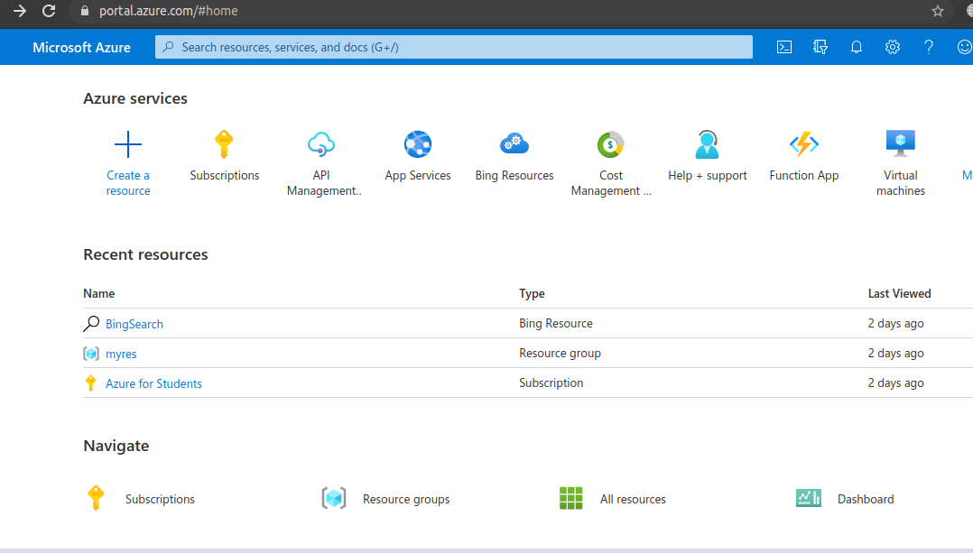Screen dimensions: 973x553
Task: Click Subscriptions key icon under Navigate
Action: [97, 498]
